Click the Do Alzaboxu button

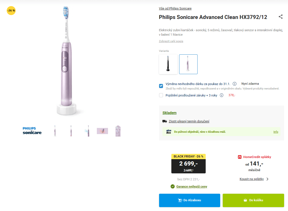coord(189,200)
